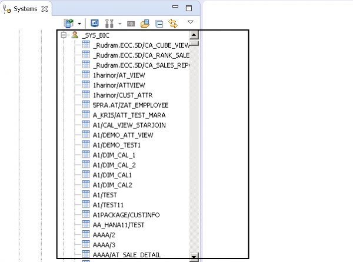
Task: Click table icon beside A1/TEST
Action: pos(86,194)
